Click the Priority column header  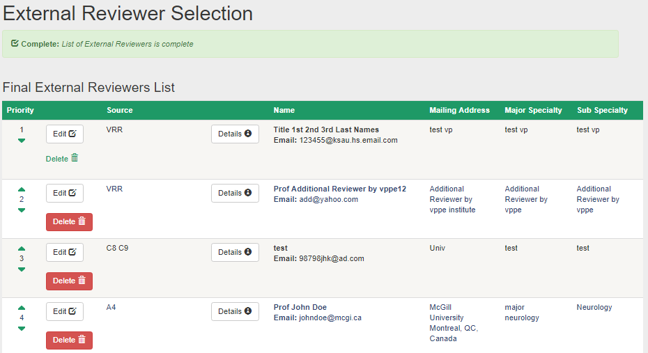[x=20, y=110]
